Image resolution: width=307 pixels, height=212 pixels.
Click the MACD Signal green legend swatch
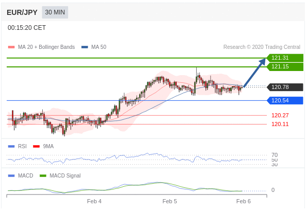[43, 176]
